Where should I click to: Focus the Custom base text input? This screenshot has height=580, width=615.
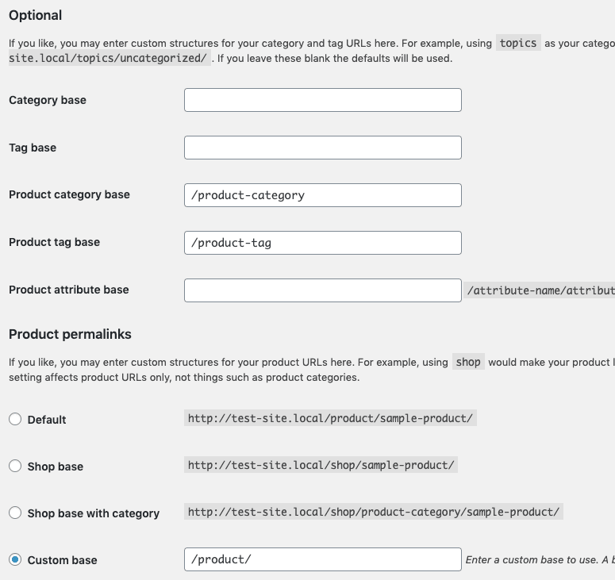coord(322,559)
